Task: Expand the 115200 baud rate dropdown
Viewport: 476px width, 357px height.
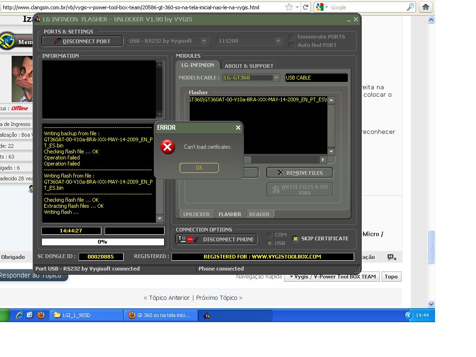Action: pyautogui.click(x=278, y=41)
